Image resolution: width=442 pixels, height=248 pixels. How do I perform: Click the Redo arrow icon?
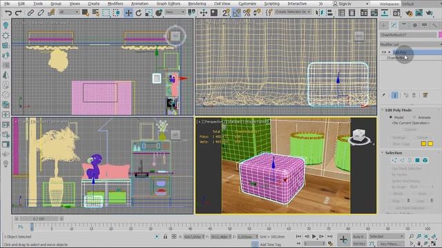click(19, 12)
